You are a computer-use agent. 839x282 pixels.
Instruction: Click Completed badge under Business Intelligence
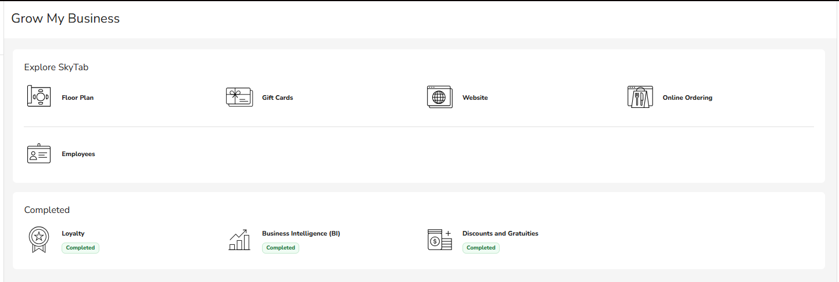[281, 248]
